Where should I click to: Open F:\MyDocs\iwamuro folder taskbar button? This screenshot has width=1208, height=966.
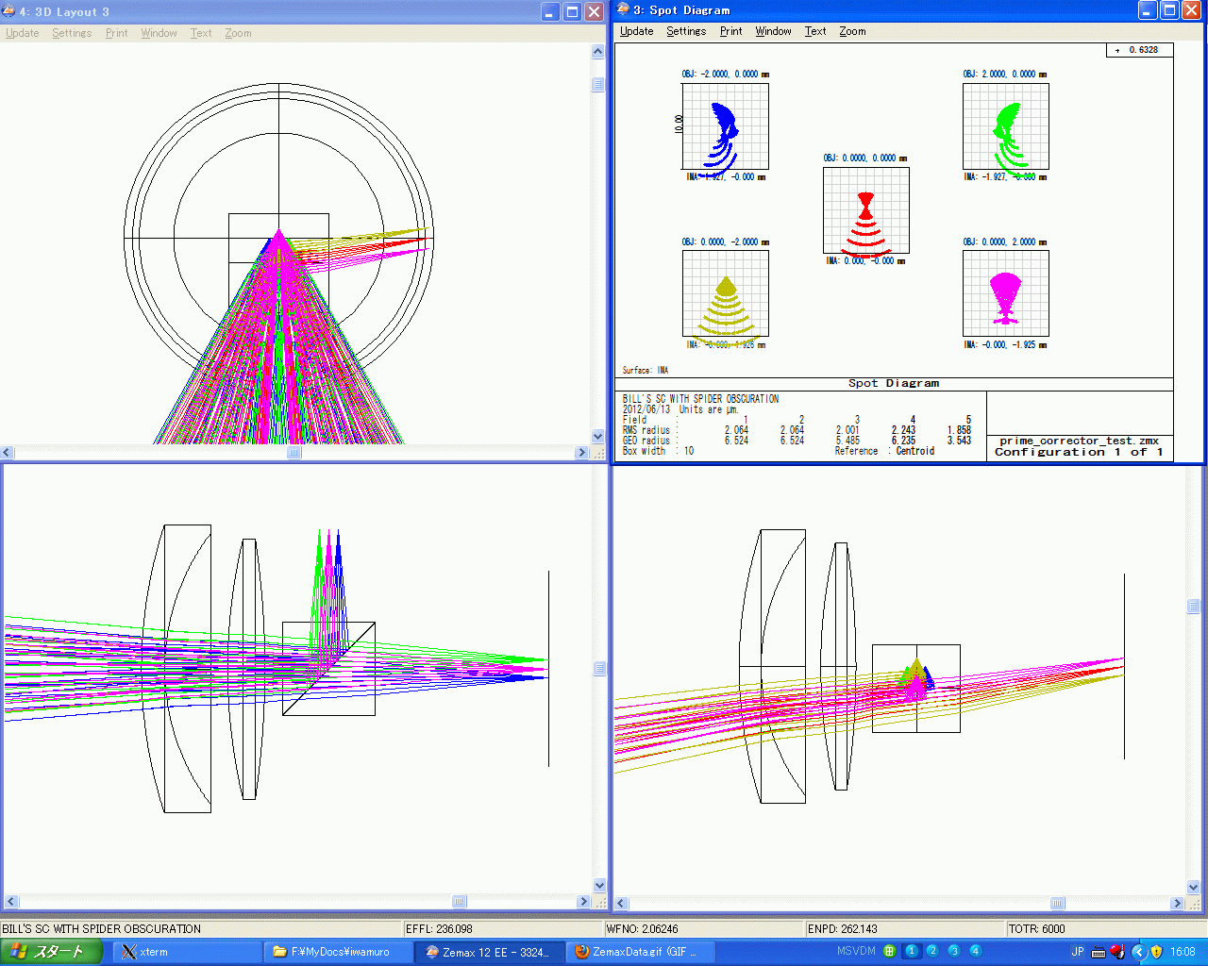pos(339,952)
